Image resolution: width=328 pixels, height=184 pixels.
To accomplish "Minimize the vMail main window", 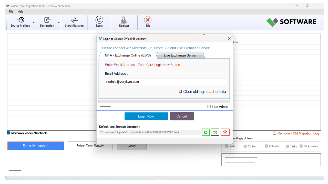I will [x=296, y=6].
